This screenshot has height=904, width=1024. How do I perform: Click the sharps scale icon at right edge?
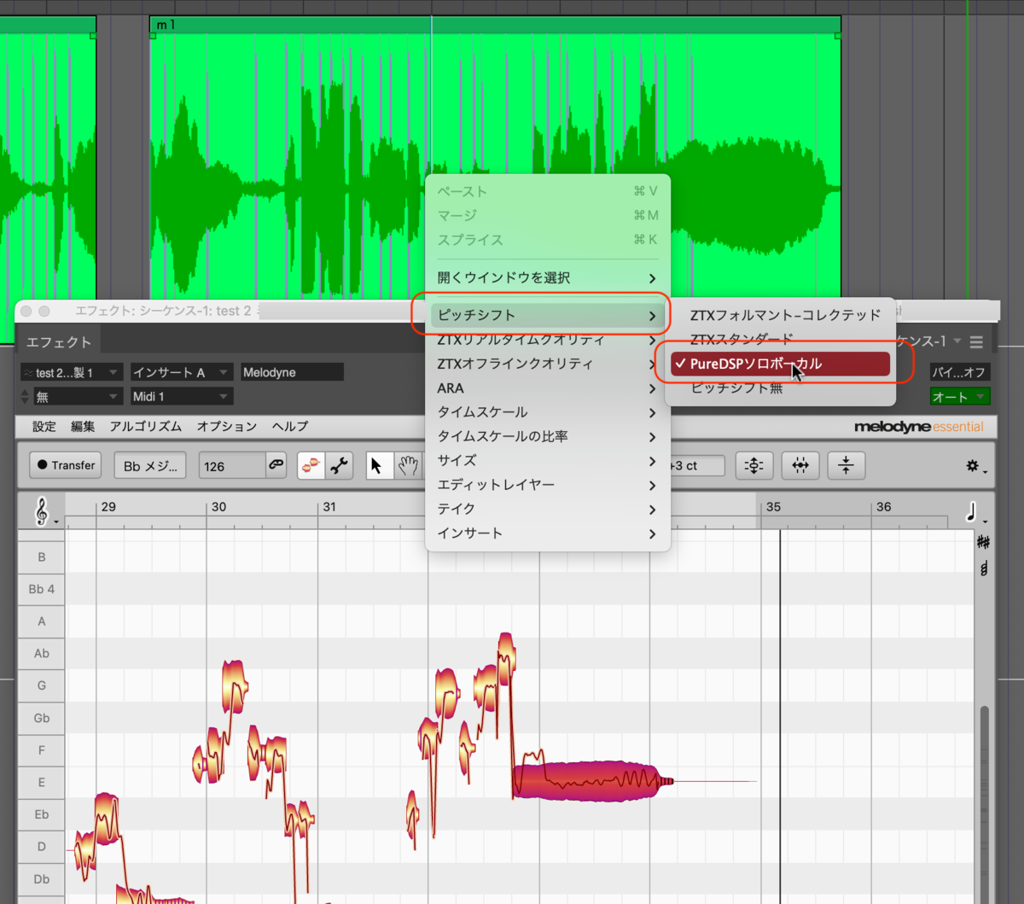(984, 542)
